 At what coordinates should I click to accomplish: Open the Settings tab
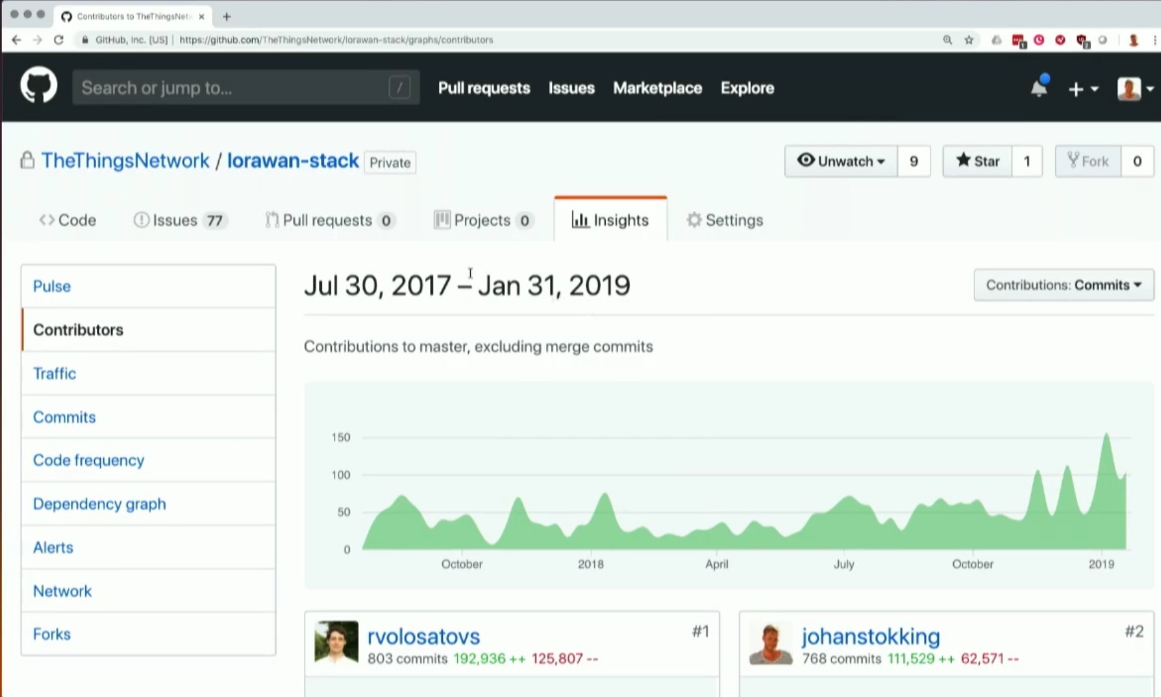[x=724, y=220]
